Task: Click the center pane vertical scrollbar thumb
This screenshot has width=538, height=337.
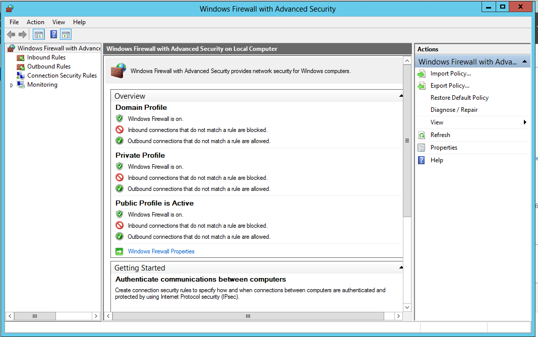Action: (407, 141)
